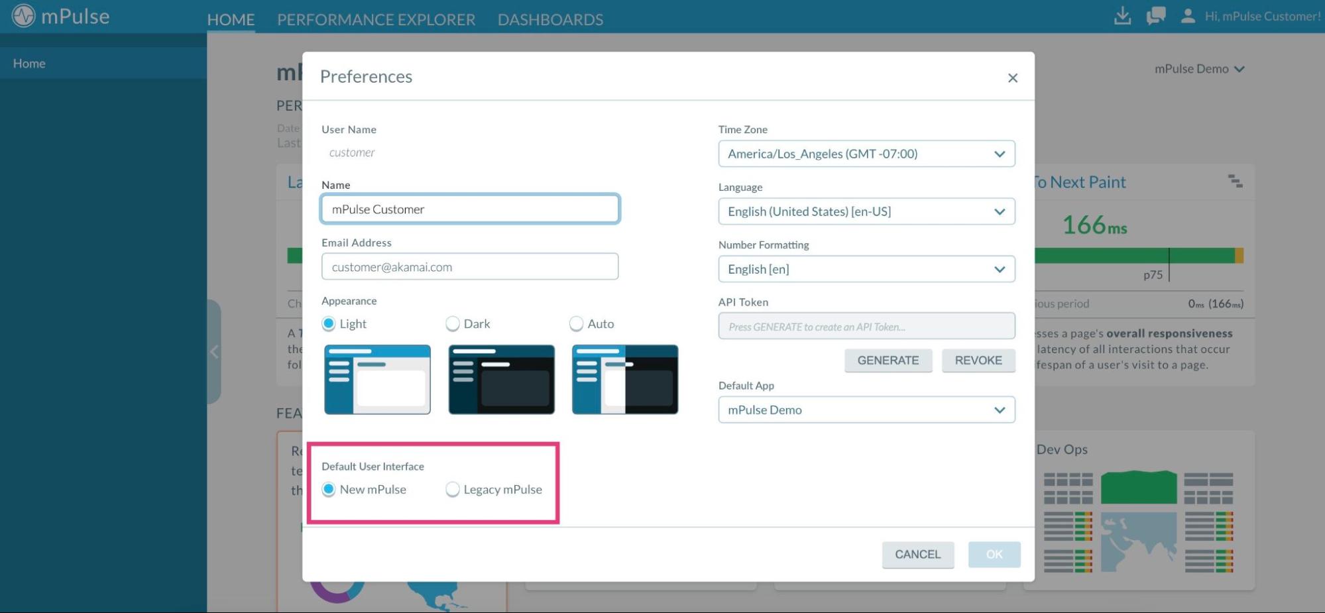Open the Language dropdown
Viewport: 1325px width, 613px height.
(x=866, y=211)
